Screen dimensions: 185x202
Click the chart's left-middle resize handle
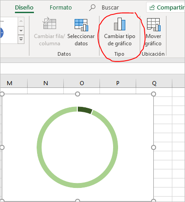point(2,147)
